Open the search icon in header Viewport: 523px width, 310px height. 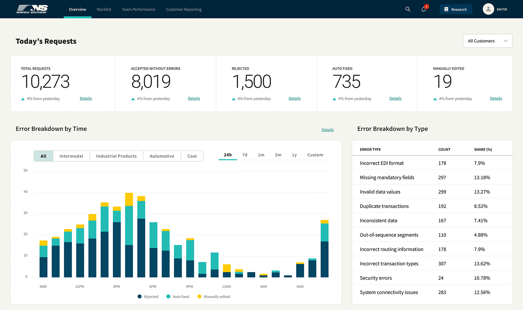(x=408, y=9)
